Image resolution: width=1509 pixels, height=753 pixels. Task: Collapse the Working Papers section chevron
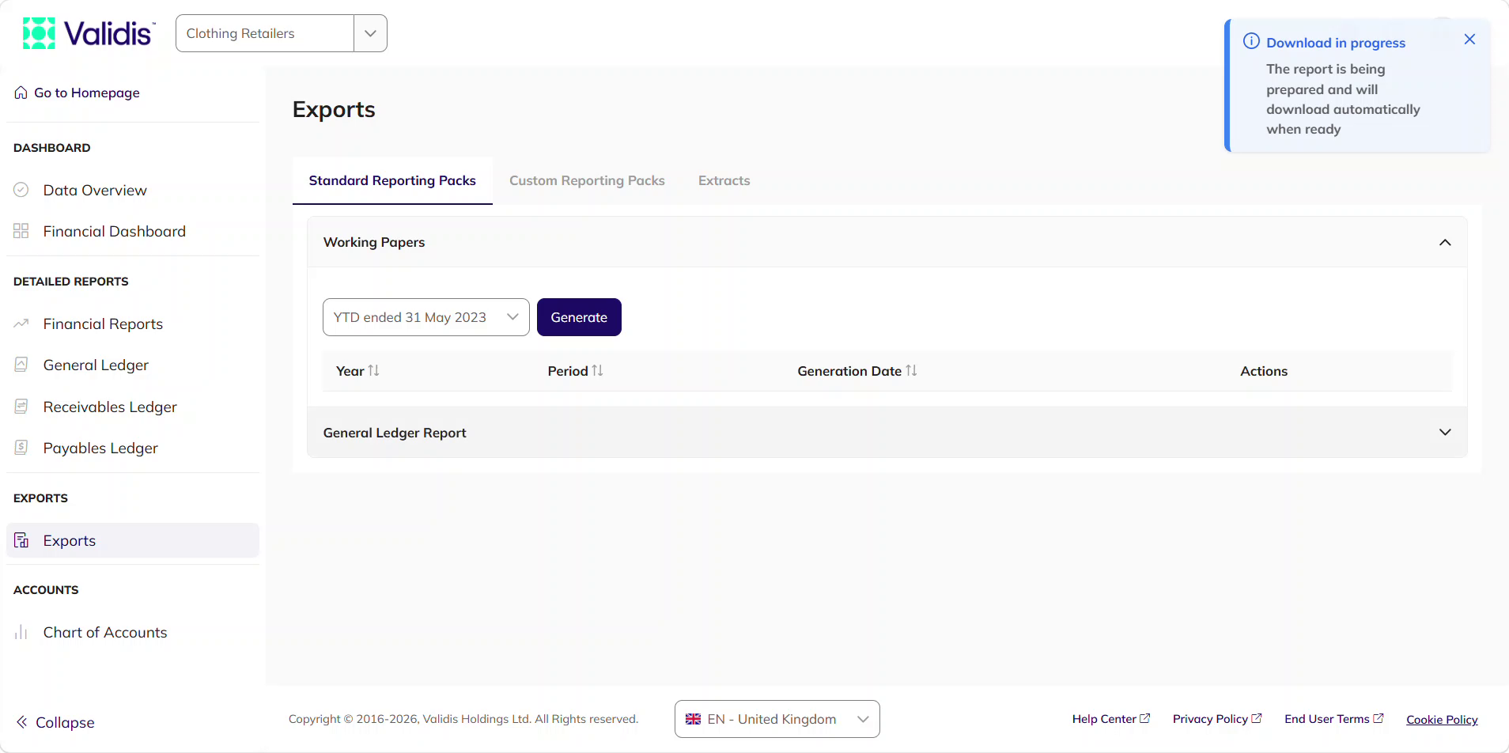[x=1445, y=242]
